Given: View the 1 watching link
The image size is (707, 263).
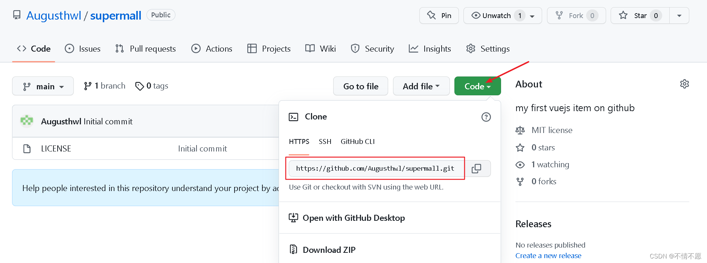Looking at the screenshot, I should [x=550, y=164].
